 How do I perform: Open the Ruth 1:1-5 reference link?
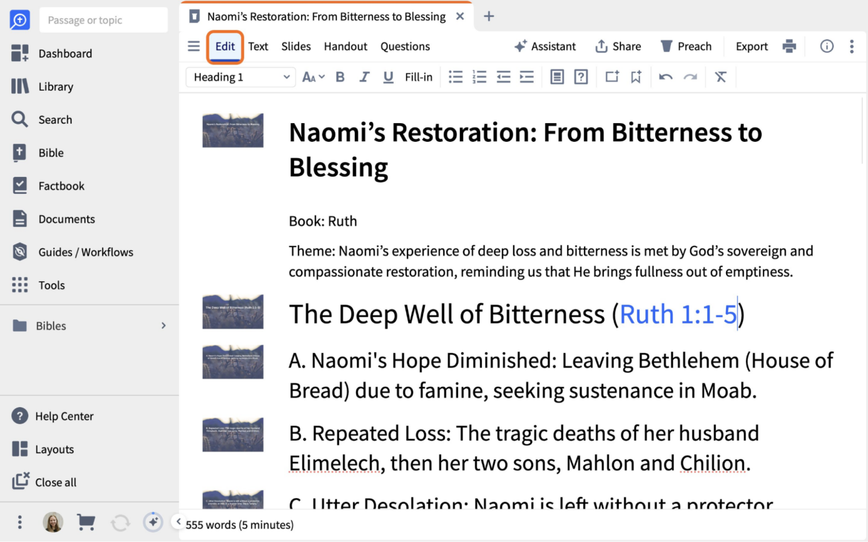(x=677, y=315)
